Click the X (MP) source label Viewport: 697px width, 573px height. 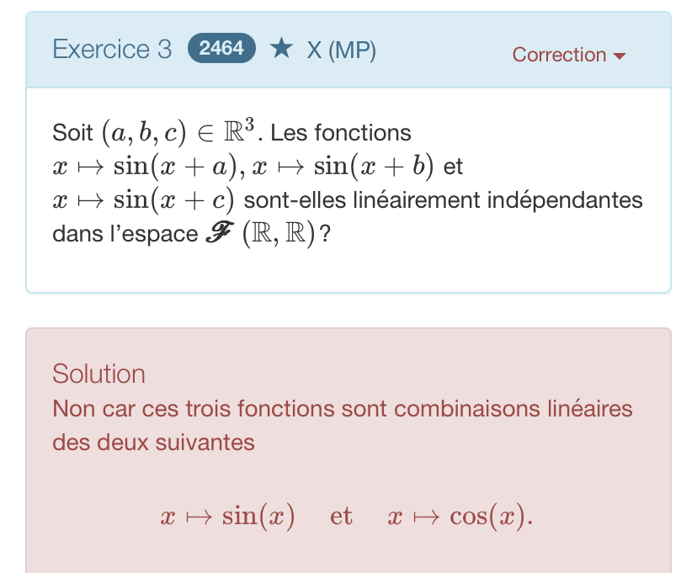341,50
